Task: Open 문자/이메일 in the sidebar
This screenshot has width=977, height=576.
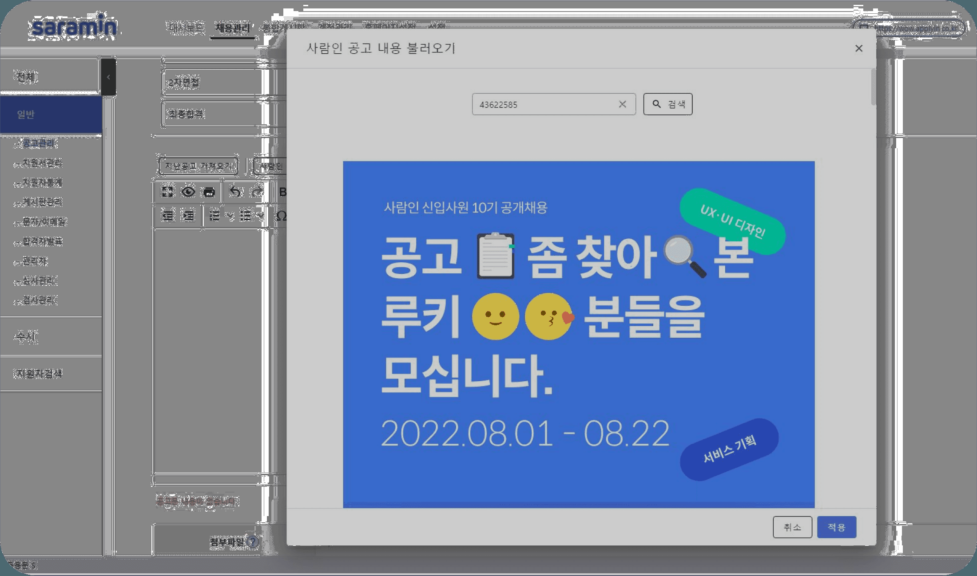Action: tap(44, 222)
